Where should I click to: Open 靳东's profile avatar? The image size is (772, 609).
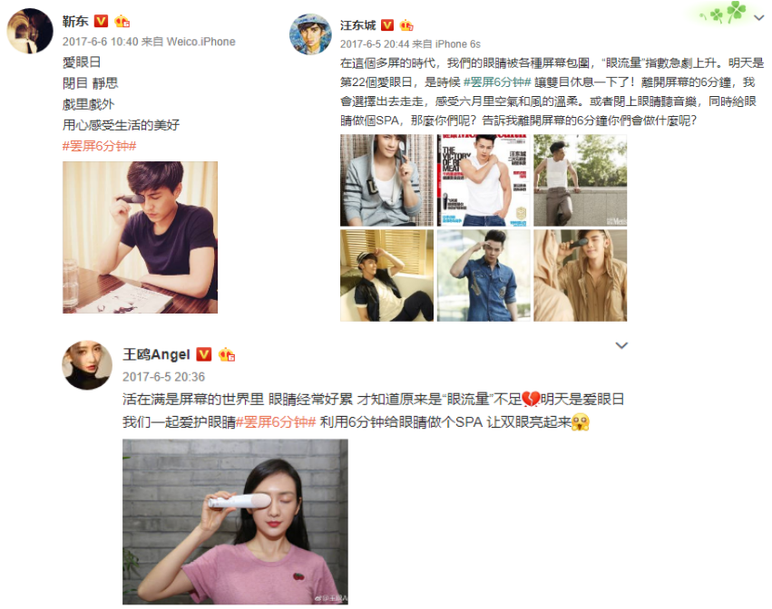[30, 31]
